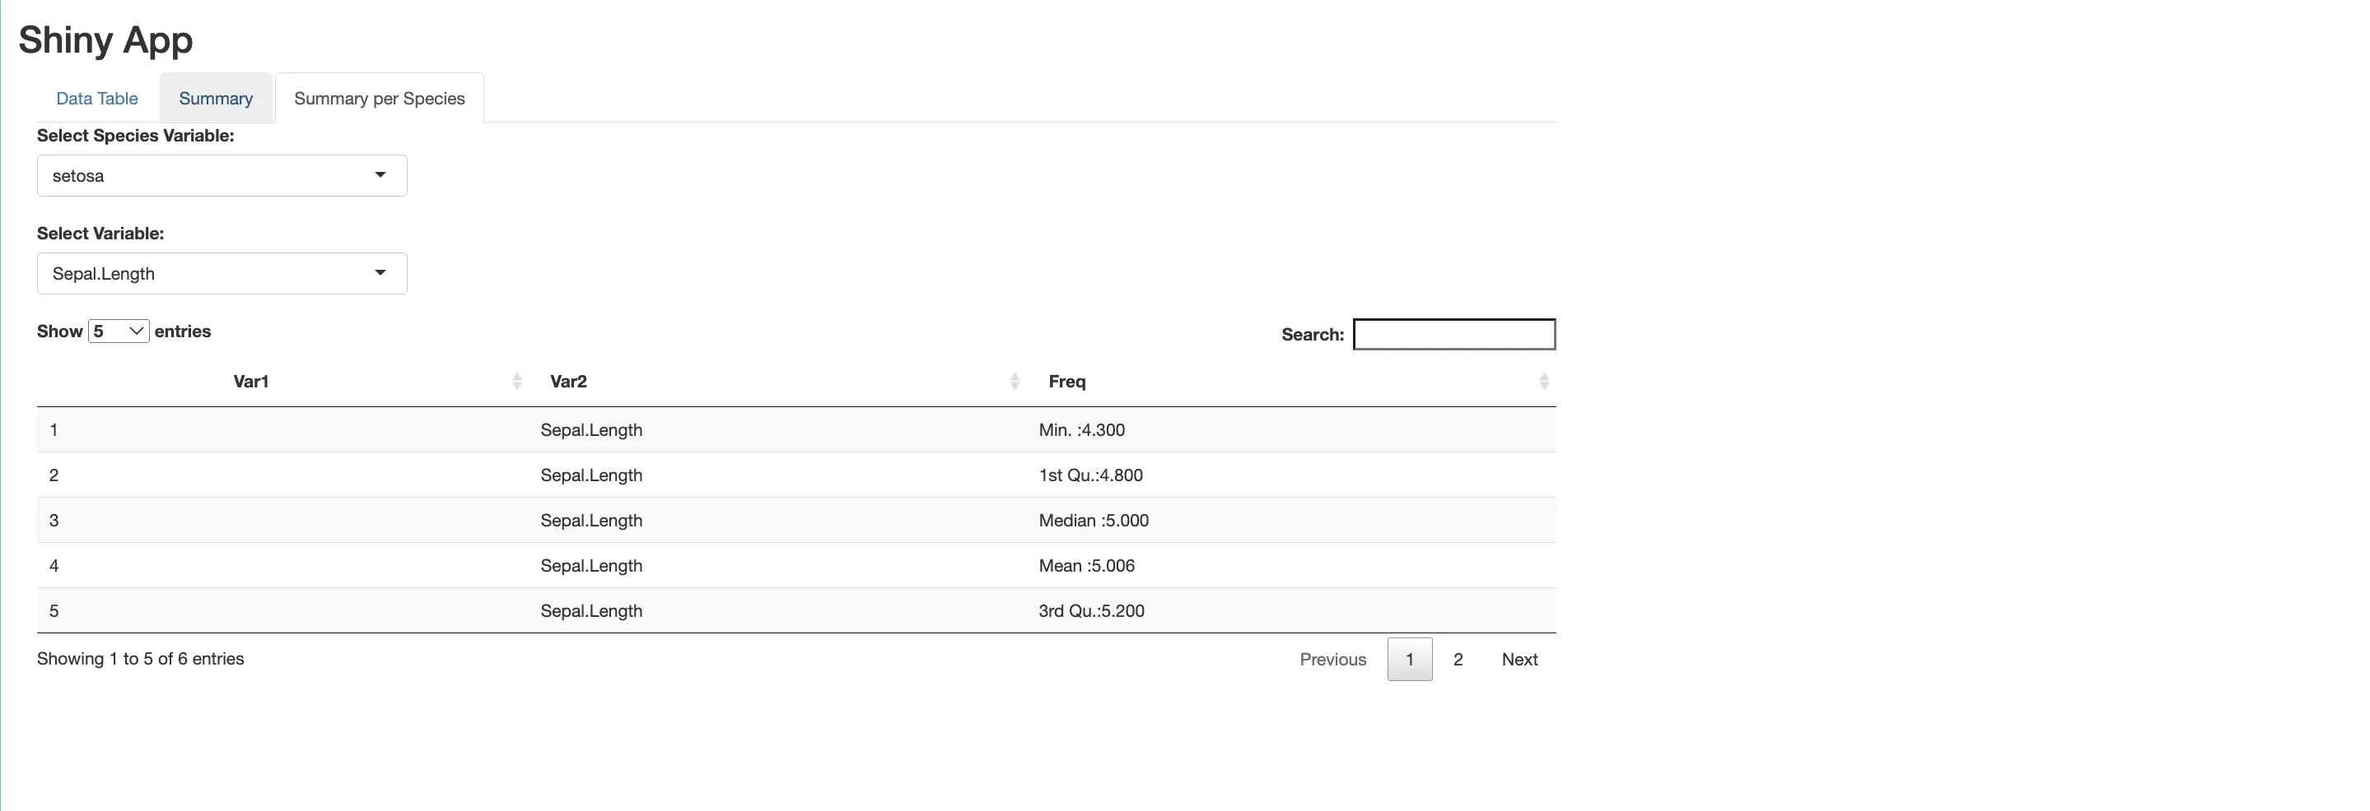The image size is (2370, 811).
Task: Click the Var1 column sort arrows icon
Action: point(516,381)
